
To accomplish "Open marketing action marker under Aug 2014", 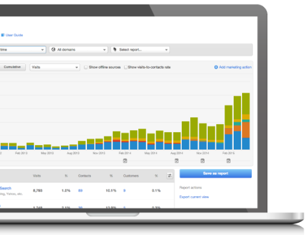I will (177, 161).
